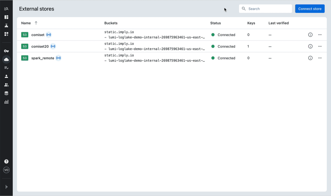Click the External stores page title
Image resolution: width=331 pixels, height=196 pixels.
37,9
